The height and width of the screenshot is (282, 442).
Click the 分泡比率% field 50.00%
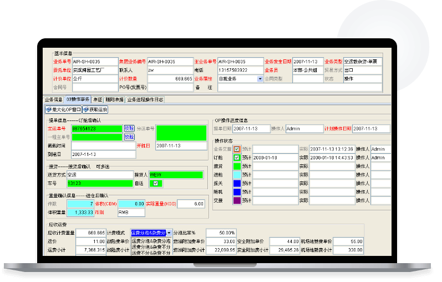point(221,233)
